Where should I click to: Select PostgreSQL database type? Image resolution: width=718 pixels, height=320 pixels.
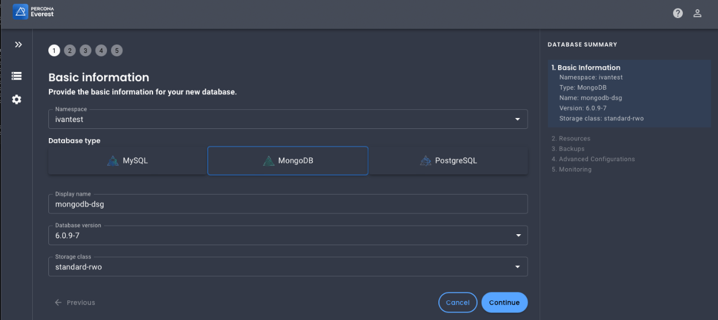click(448, 161)
